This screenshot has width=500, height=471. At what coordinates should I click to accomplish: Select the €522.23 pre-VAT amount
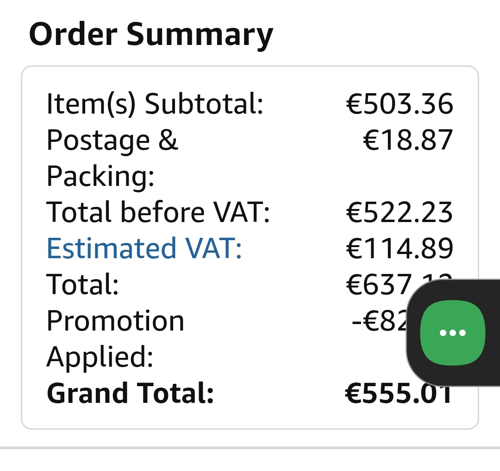[x=400, y=212]
